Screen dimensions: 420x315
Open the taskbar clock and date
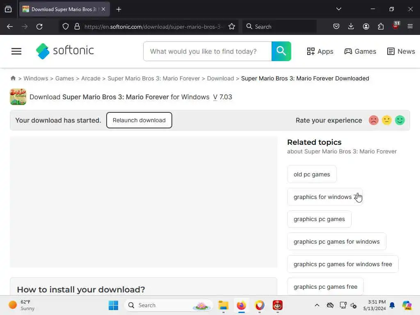(x=374, y=305)
